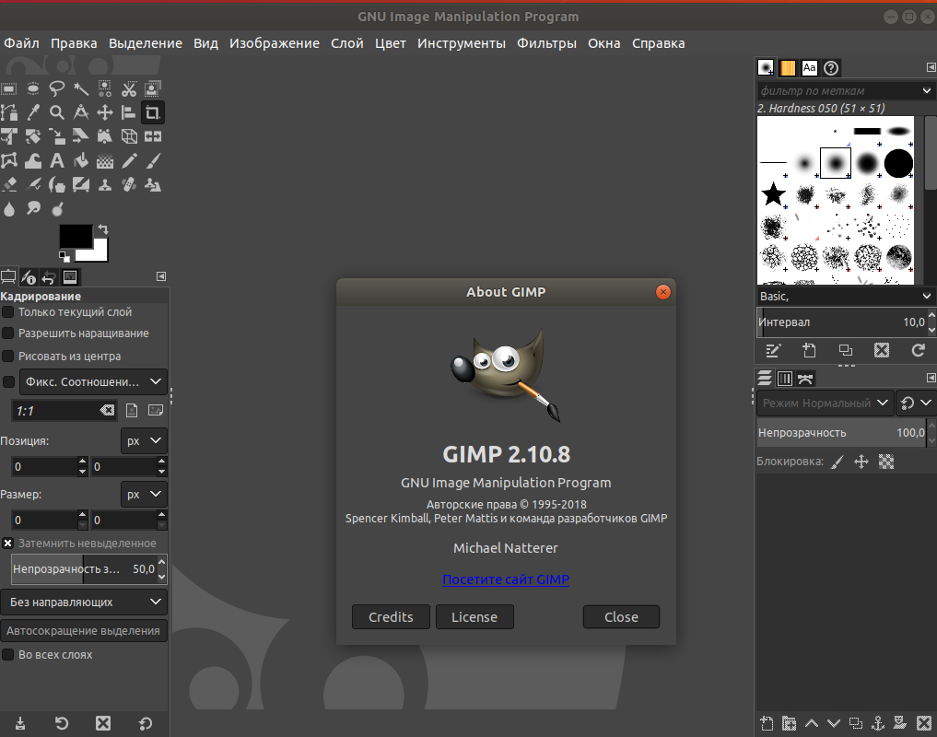Image resolution: width=937 pixels, height=737 pixels.
Task: Switch to the Patterns tab
Action: click(788, 68)
